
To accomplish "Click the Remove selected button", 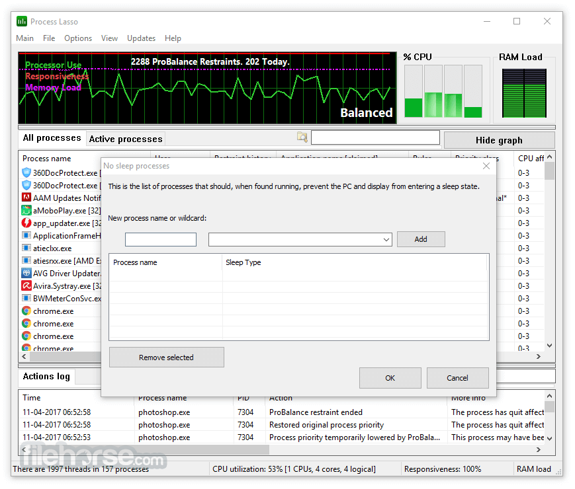I will (x=167, y=357).
